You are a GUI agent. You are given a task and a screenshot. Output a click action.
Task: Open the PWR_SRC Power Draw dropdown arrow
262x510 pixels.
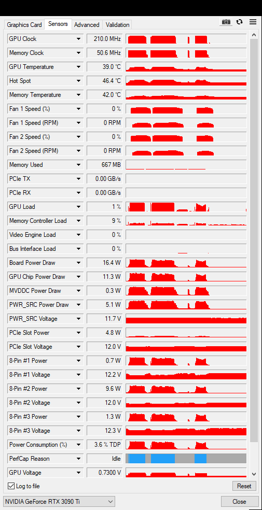tap(78, 305)
